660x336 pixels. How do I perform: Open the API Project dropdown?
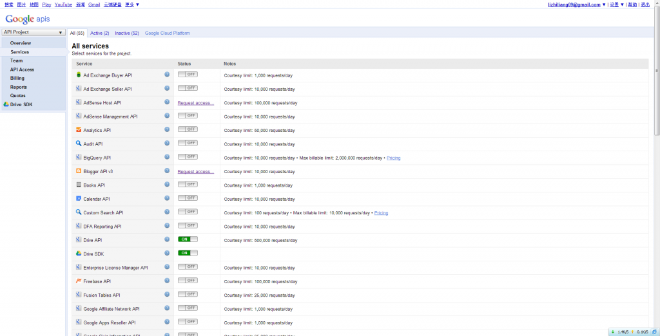(34, 32)
